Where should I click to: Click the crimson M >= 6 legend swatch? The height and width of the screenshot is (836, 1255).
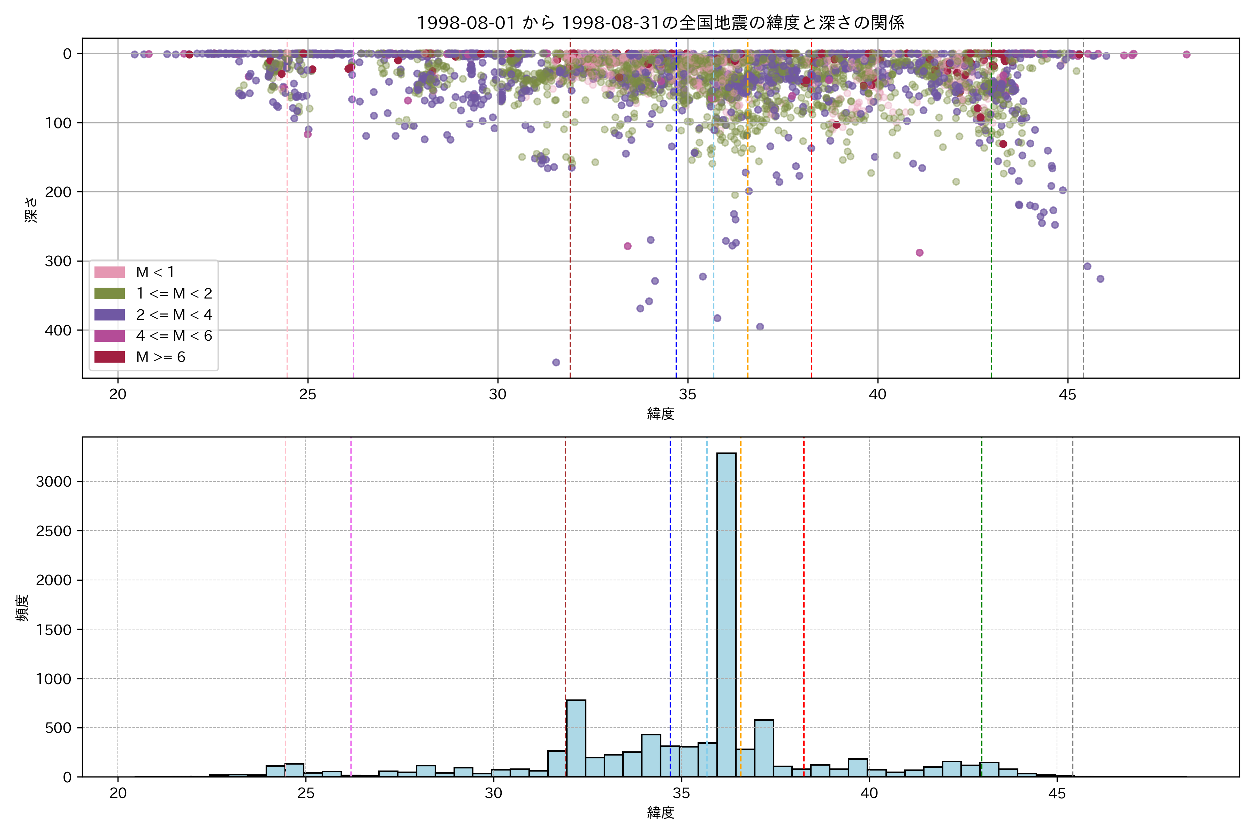[109, 357]
